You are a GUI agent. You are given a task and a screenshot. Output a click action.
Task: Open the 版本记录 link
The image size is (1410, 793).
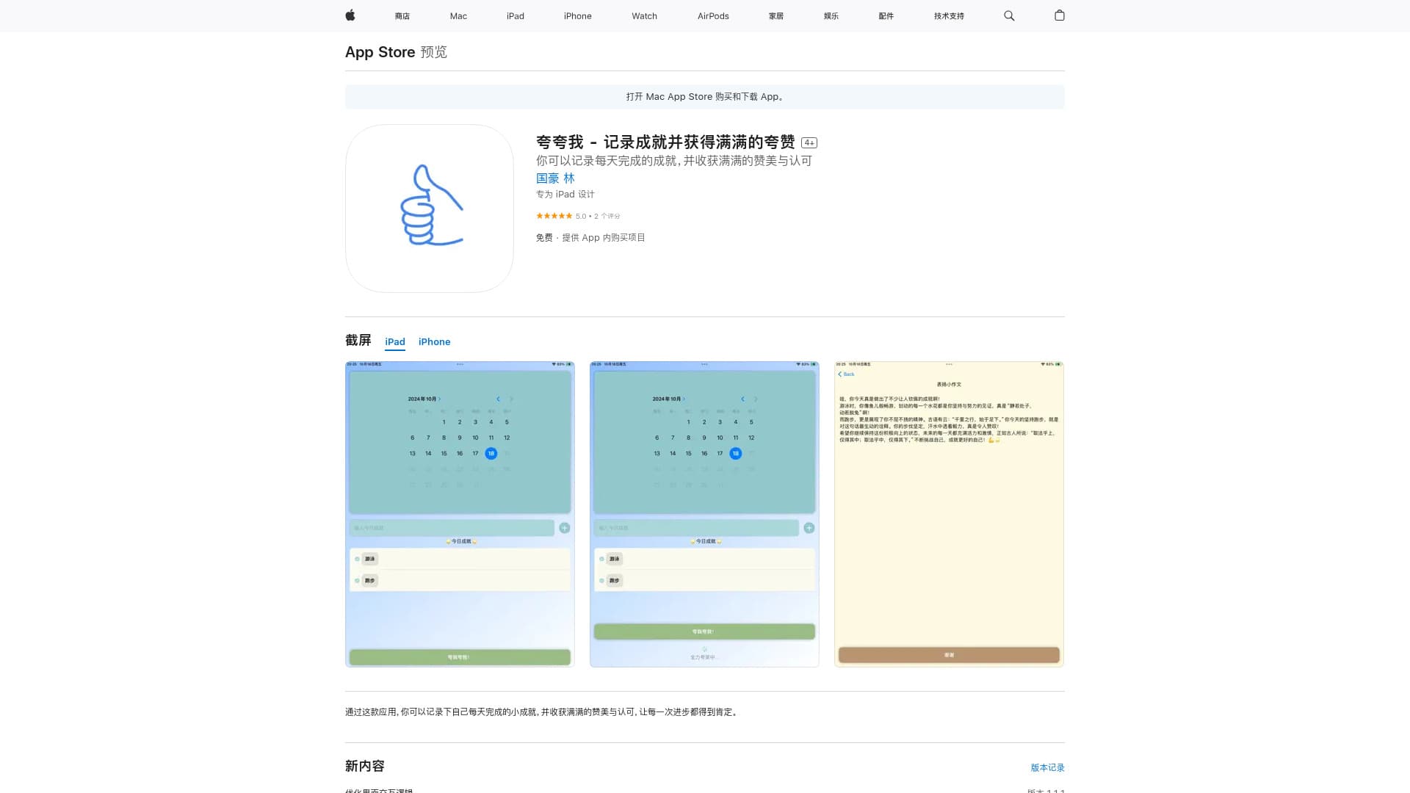click(x=1046, y=767)
